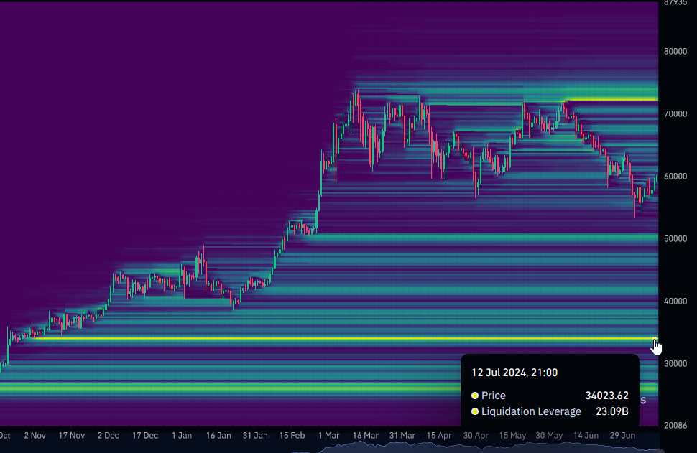
Task: Click the 40000 price axis label
Action: (675, 301)
